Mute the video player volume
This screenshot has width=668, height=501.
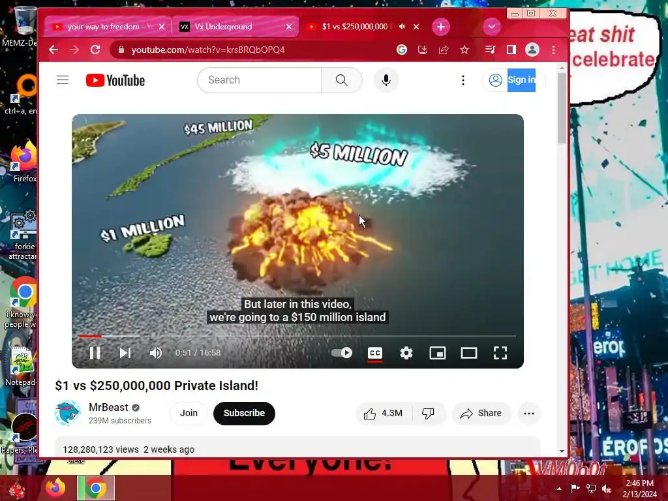click(x=155, y=353)
